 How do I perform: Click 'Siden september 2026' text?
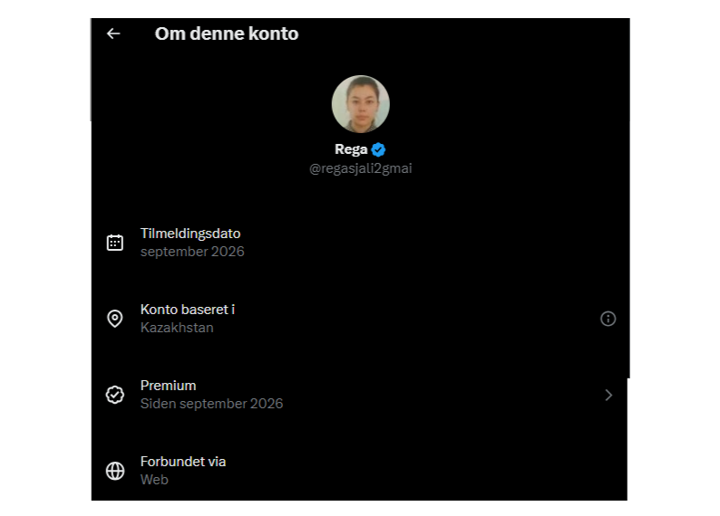(211, 404)
